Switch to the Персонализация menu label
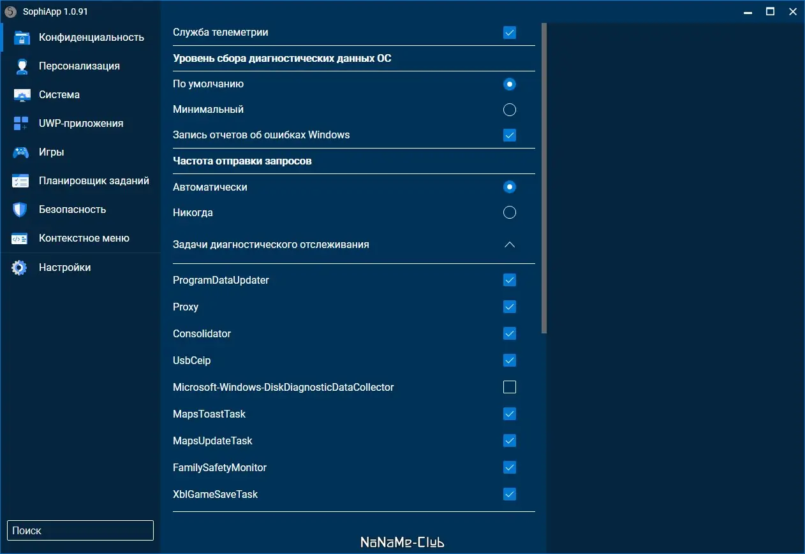805x554 pixels. coord(79,66)
